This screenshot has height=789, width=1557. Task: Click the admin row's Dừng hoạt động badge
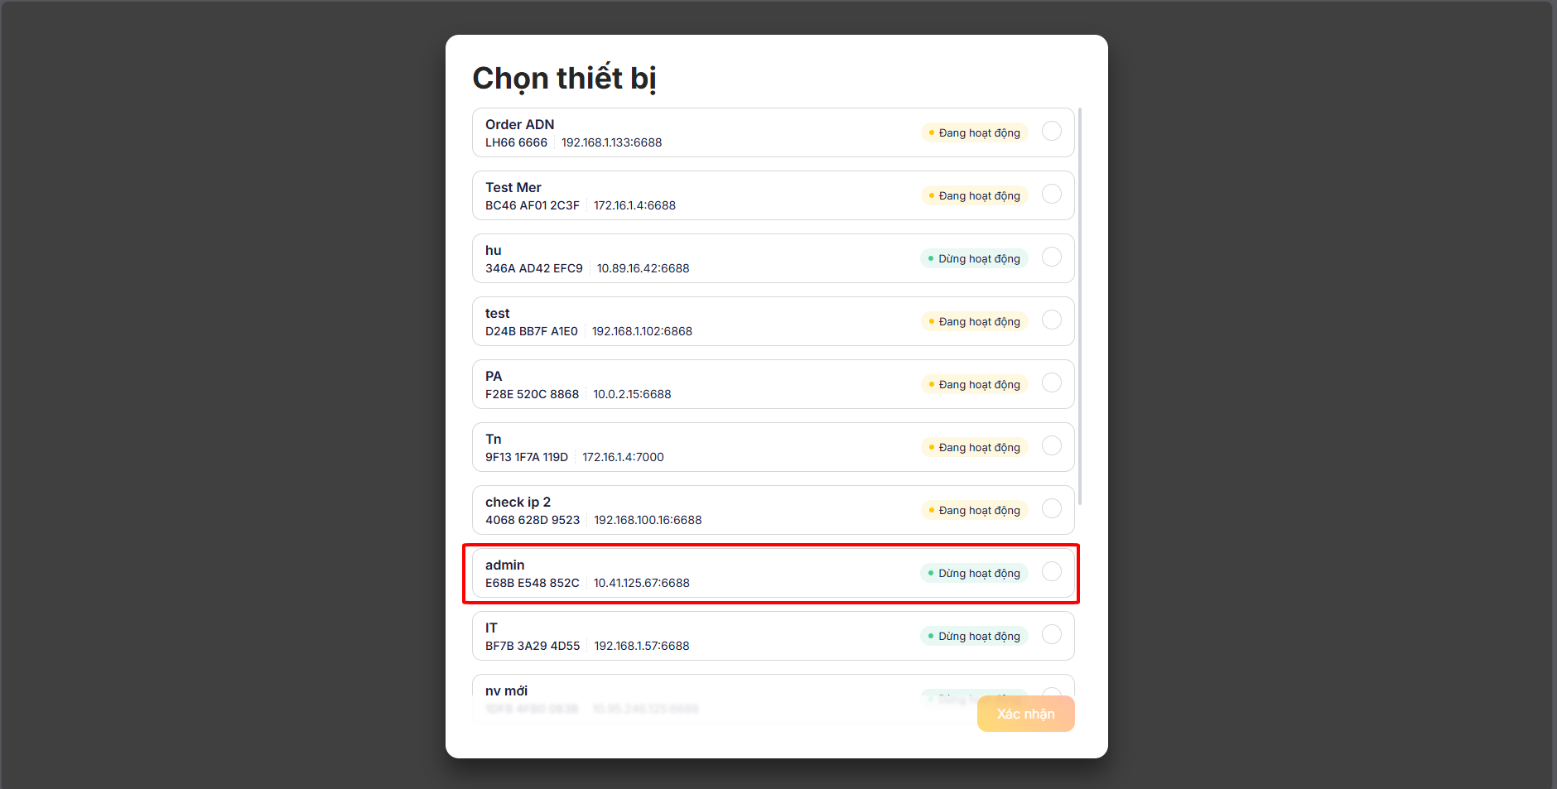tap(974, 574)
